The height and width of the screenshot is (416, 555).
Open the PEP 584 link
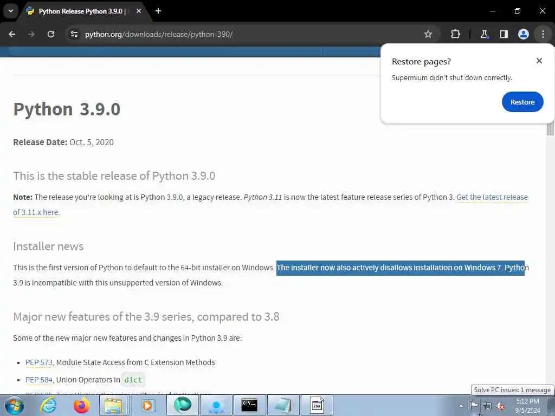click(39, 380)
